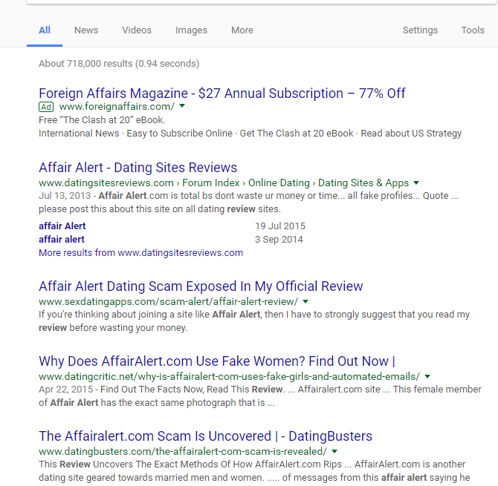The image size is (498, 486).
Task: Open the 'affair alert' 3 Sep 2014 sublink
Action: coord(62,239)
